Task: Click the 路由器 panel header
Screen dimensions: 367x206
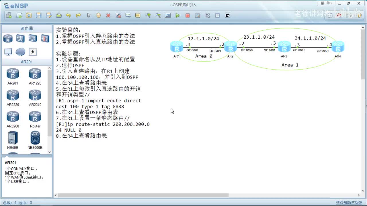Action: tap(27, 29)
